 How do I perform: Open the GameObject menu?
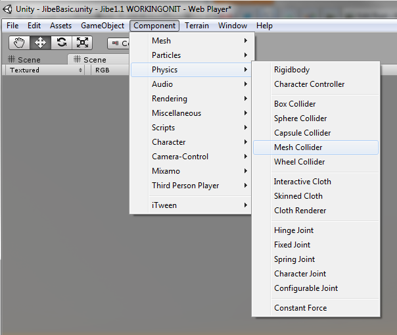pos(103,26)
